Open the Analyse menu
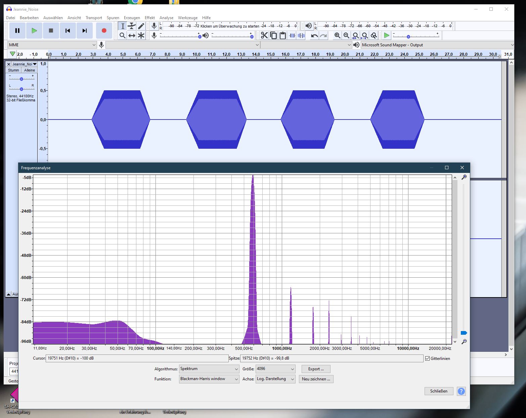 [166, 18]
